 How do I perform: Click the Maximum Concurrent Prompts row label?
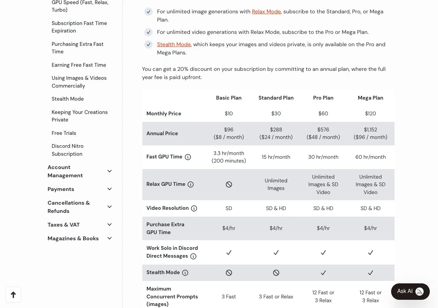(172, 297)
